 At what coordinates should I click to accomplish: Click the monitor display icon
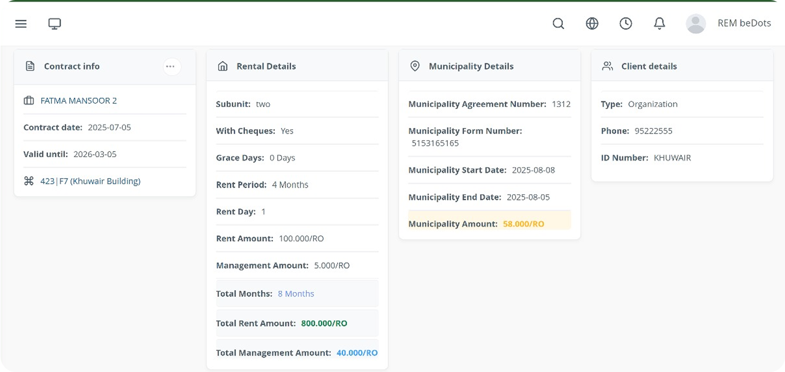click(55, 24)
